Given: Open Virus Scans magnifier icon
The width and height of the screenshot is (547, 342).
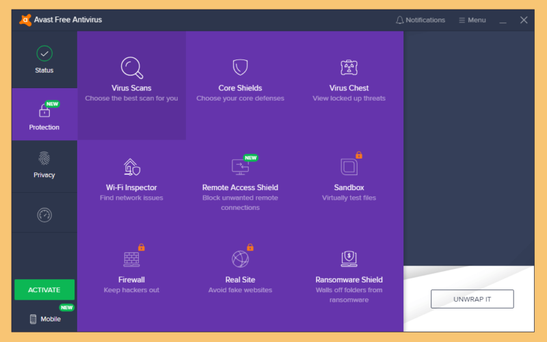Looking at the screenshot, I should [x=132, y=68].
